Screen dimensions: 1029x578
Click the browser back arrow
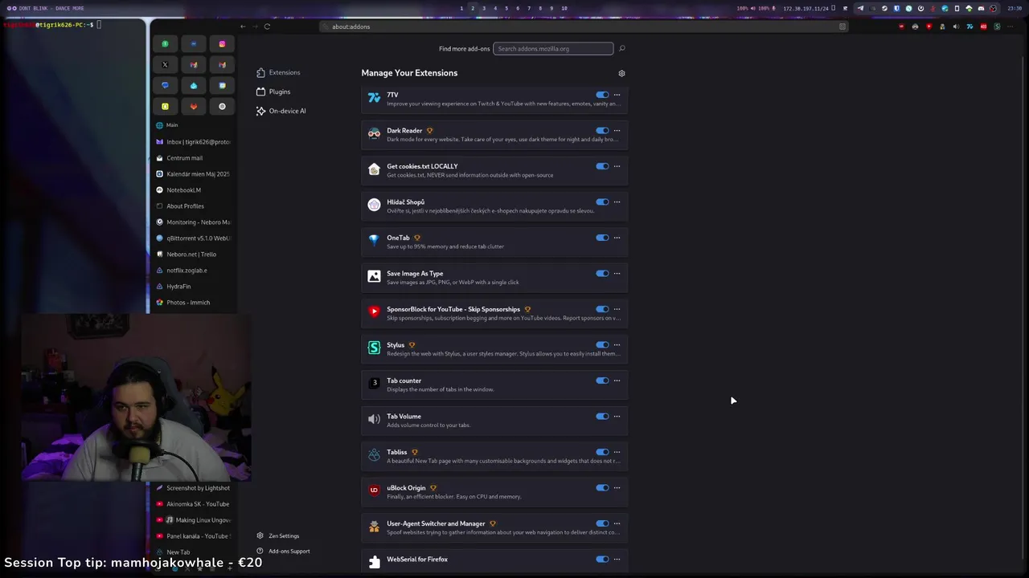(x=243, y=26)
